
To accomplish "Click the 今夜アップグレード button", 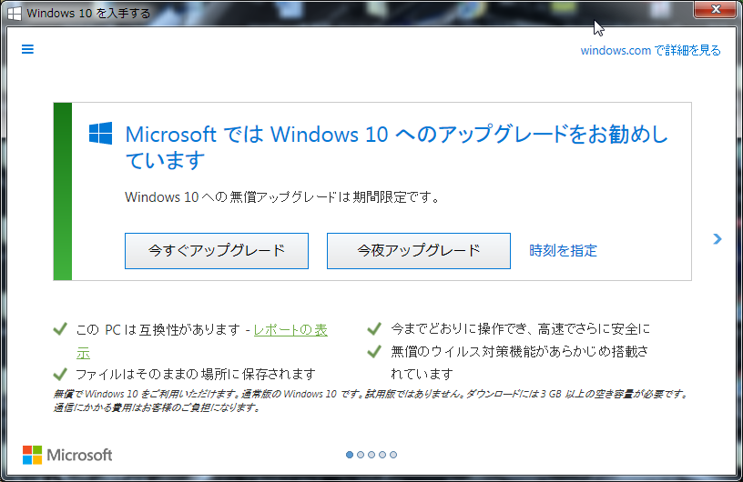I will 419,250.
